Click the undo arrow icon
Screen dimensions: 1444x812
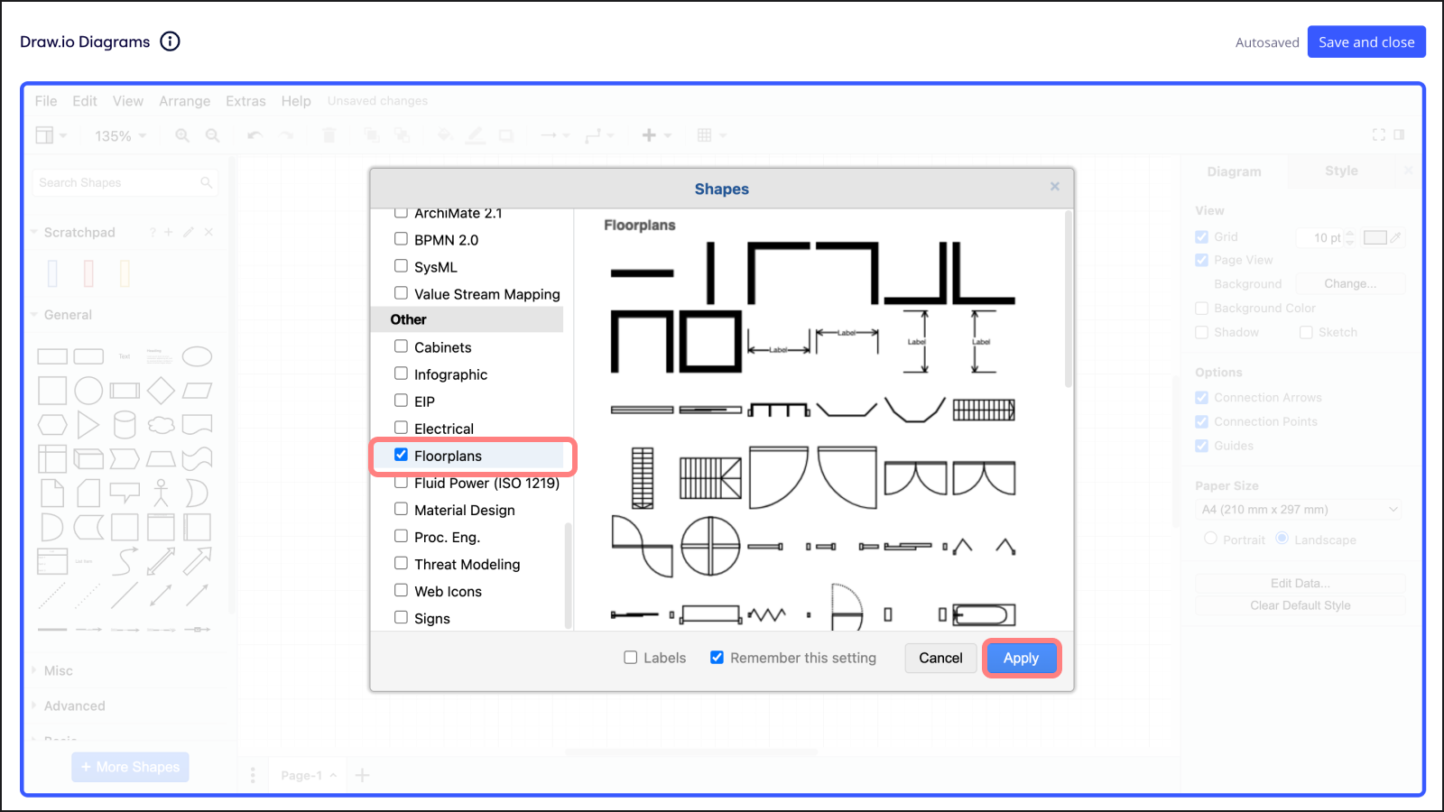pyautogui.click(x=255, y=135)
